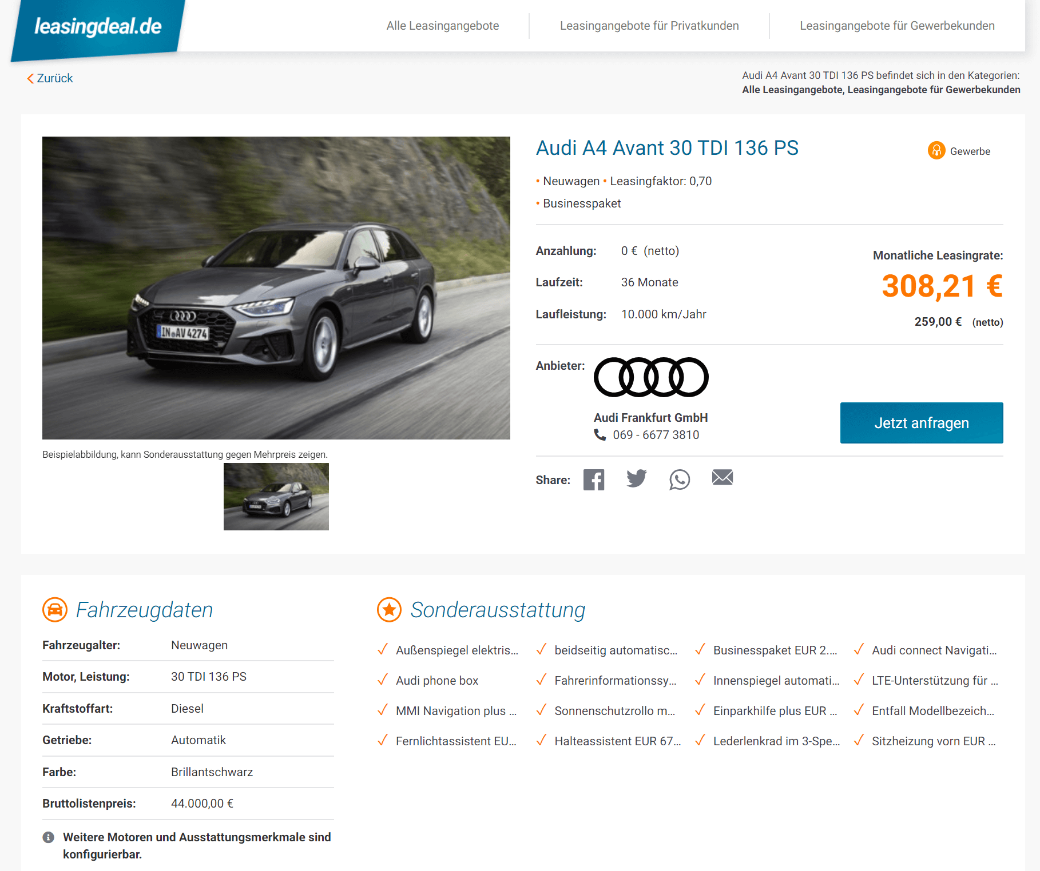Click the monthly rate 308,21 €
Image resolution: width=1040 pixels, height=871 pixels.
[x=942, y=286]
